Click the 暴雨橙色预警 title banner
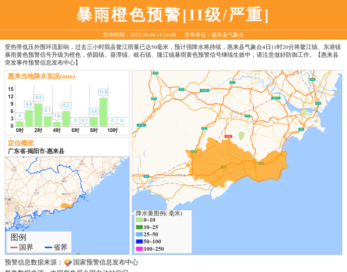Viewport: 347px width, 272px height. click(173, 14)
